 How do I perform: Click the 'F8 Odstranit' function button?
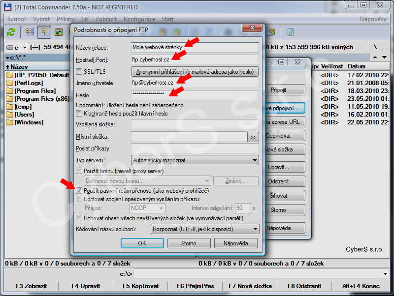304,286
